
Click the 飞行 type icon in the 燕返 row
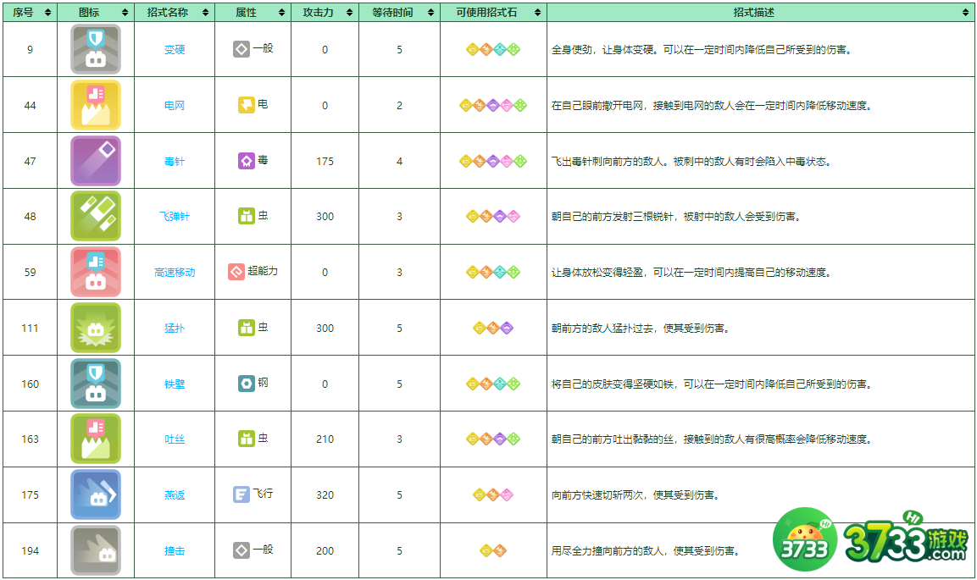click(x=240, y=494)
